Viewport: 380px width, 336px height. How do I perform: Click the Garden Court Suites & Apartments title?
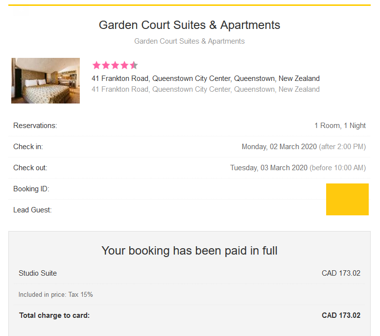(x=190, y=25)
